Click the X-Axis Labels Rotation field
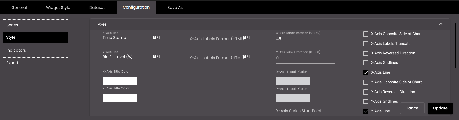 click(305, 39)
